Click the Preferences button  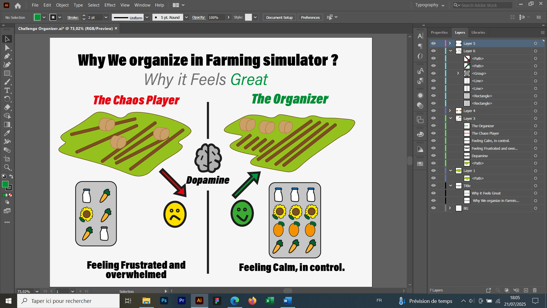click(310, 17)
